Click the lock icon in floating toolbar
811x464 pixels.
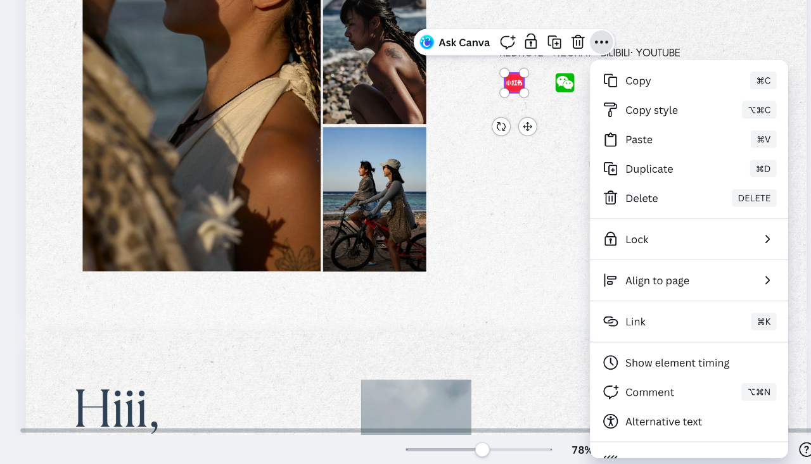[x=531, y=42]
